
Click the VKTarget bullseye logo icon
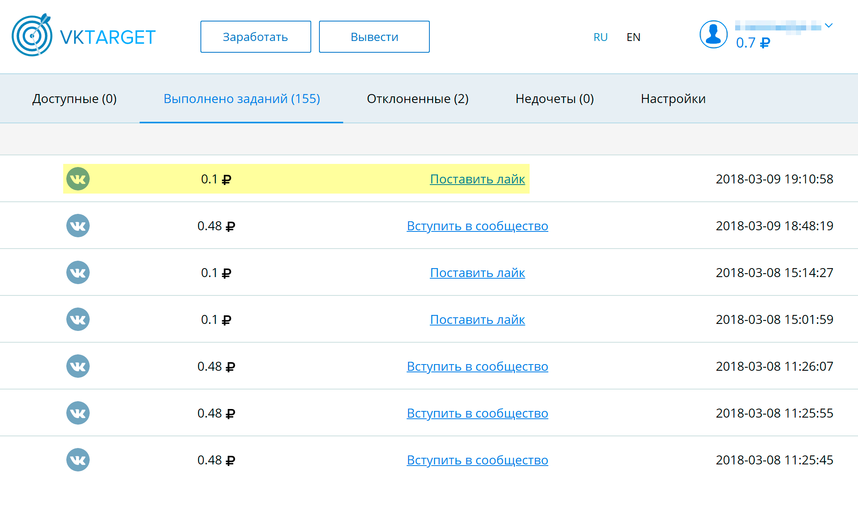pyautogui.click(x=32, y=35)
